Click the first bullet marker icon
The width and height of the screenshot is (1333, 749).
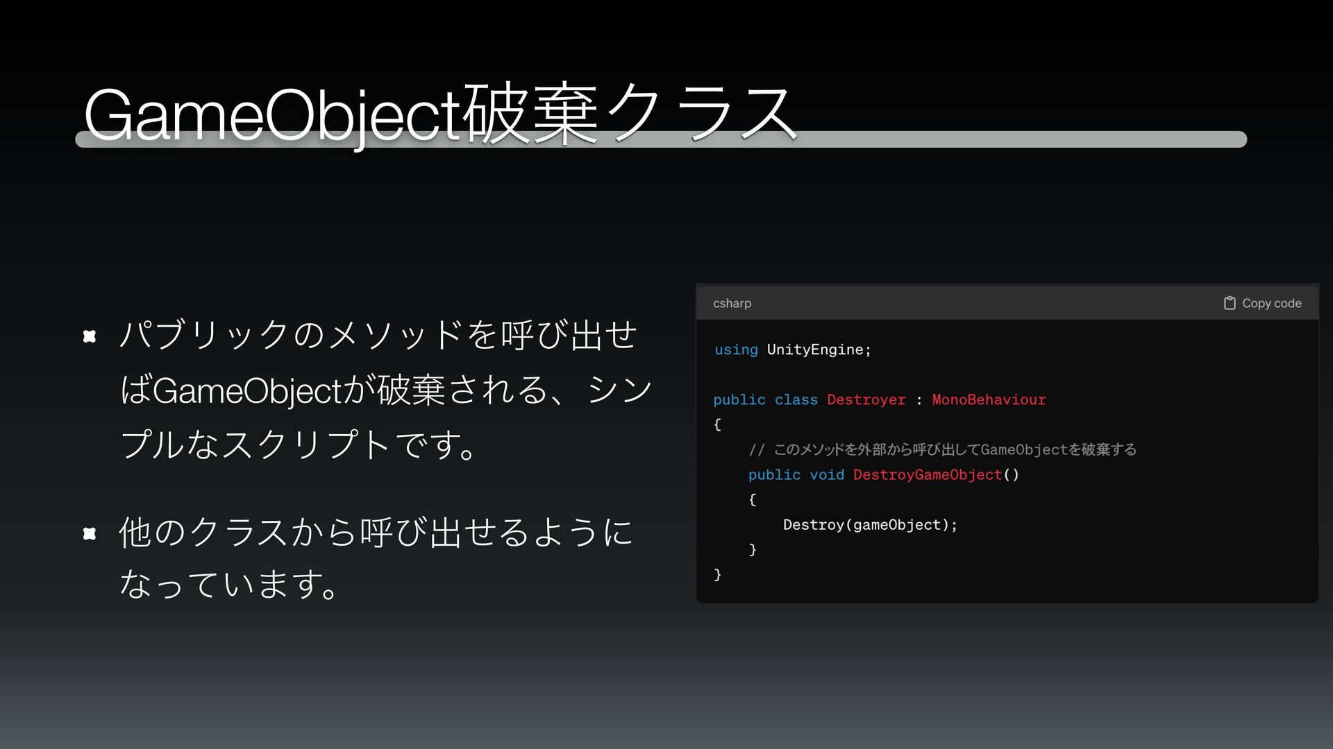(x=90, y=336)
